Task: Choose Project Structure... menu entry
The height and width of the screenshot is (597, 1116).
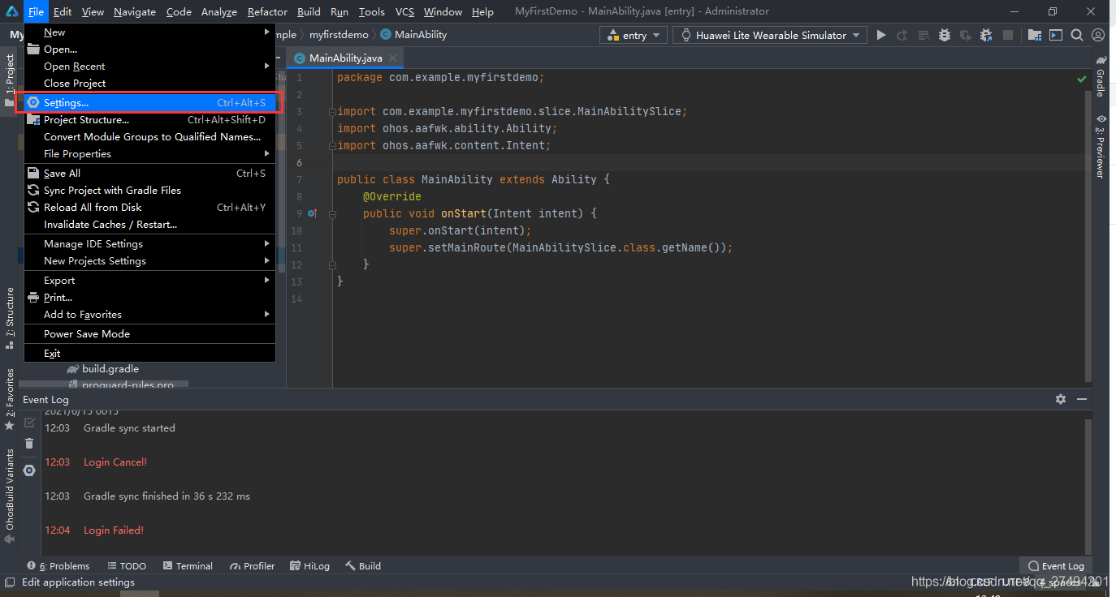Action: pyautogui.click(x=149, y=120)
